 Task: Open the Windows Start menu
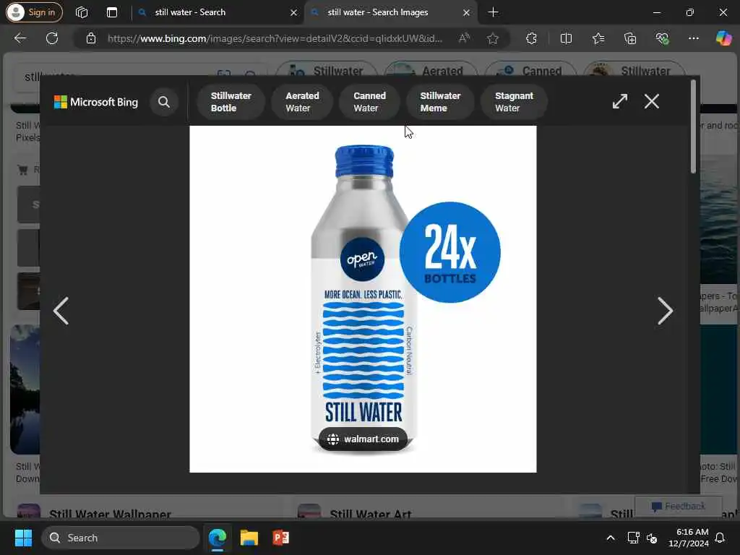(x=23, y=538)
